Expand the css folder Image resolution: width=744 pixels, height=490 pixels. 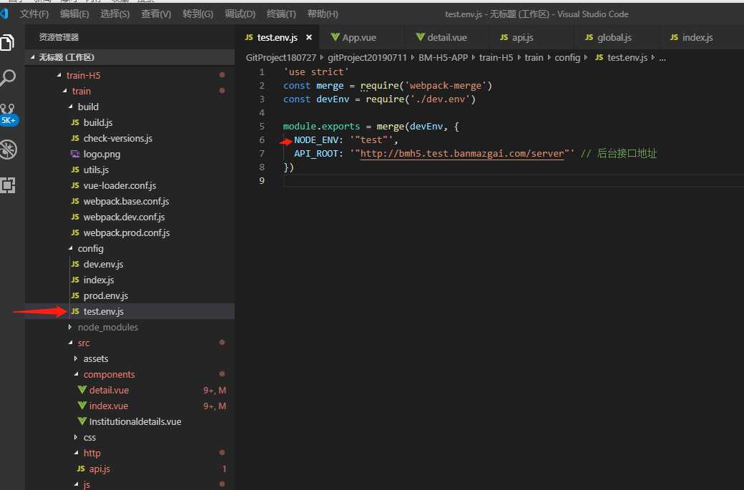point(129,437)
